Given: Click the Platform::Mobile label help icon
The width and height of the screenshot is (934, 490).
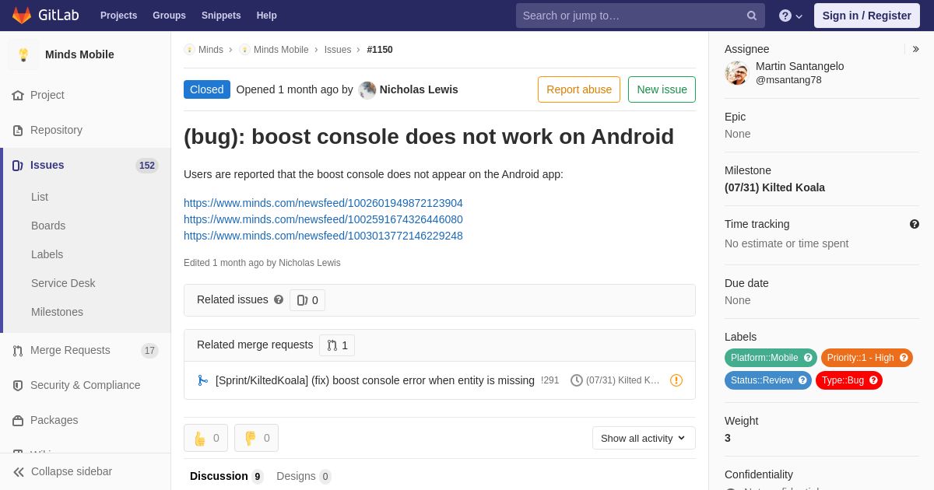Looking at the screenshot, I should click(x=808, y=358).
